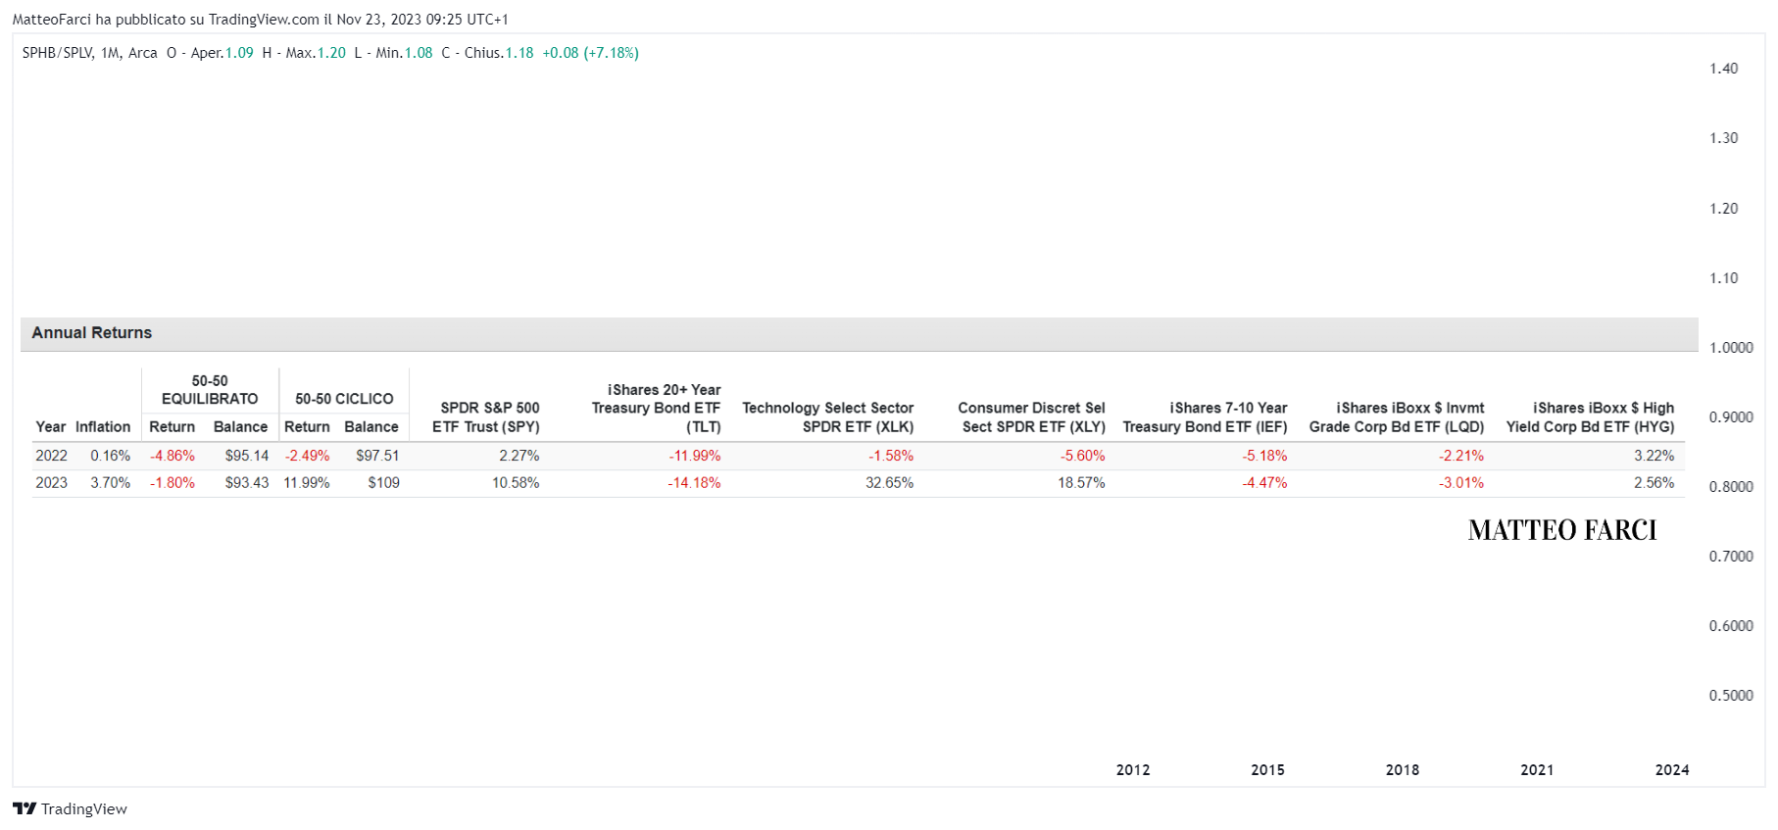The height and width of the screenshot is (830, 1778).
Task: Select the SPDR S&P 500 ETF Trust header
Action: (x=486, y=417)
